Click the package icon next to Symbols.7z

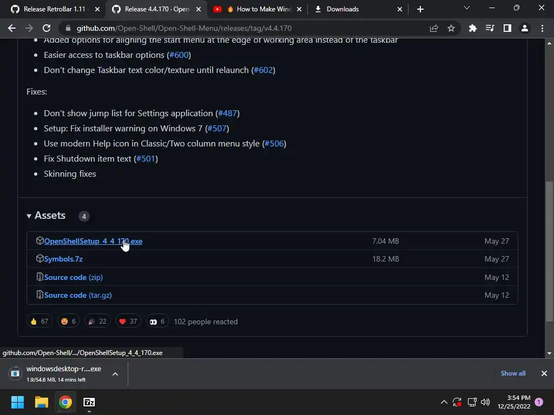tap(39, 259)
